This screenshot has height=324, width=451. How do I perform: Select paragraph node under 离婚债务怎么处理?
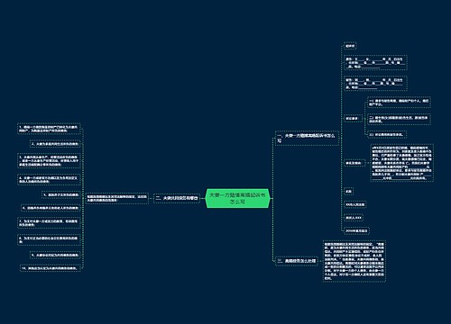click(354, 261)
